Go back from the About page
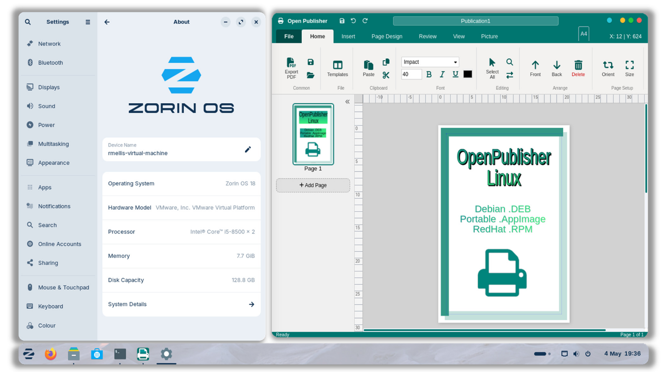 click(x=107, y=22)
